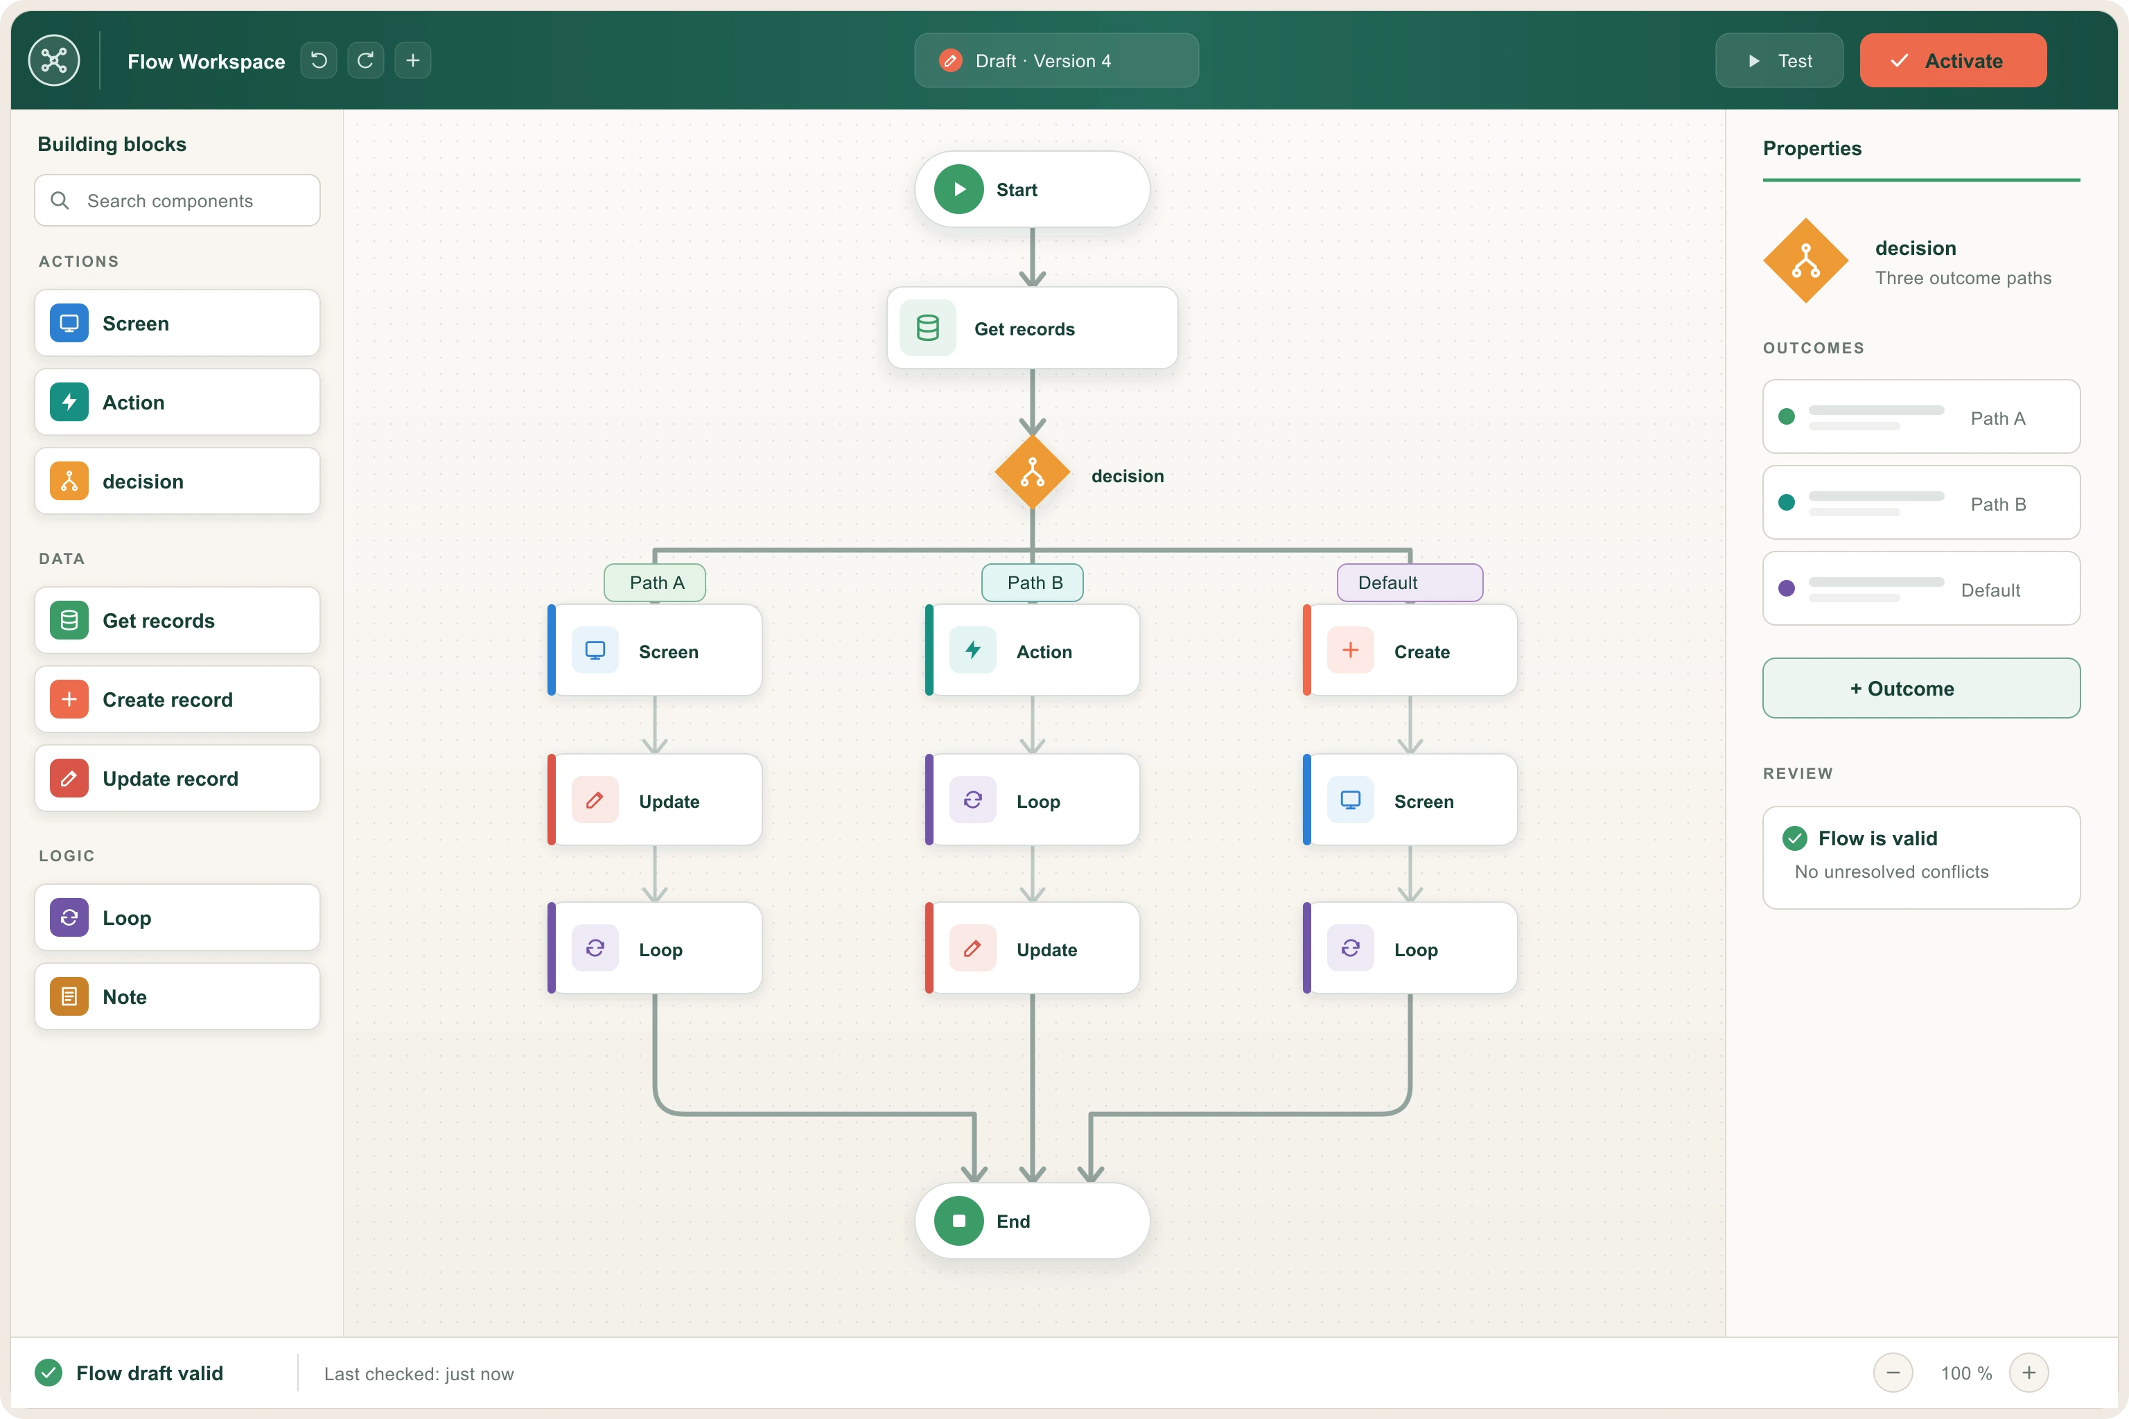Screen dimensions: 2129x1419
Task: Select the Start node on canvas
Action: 1032,189
